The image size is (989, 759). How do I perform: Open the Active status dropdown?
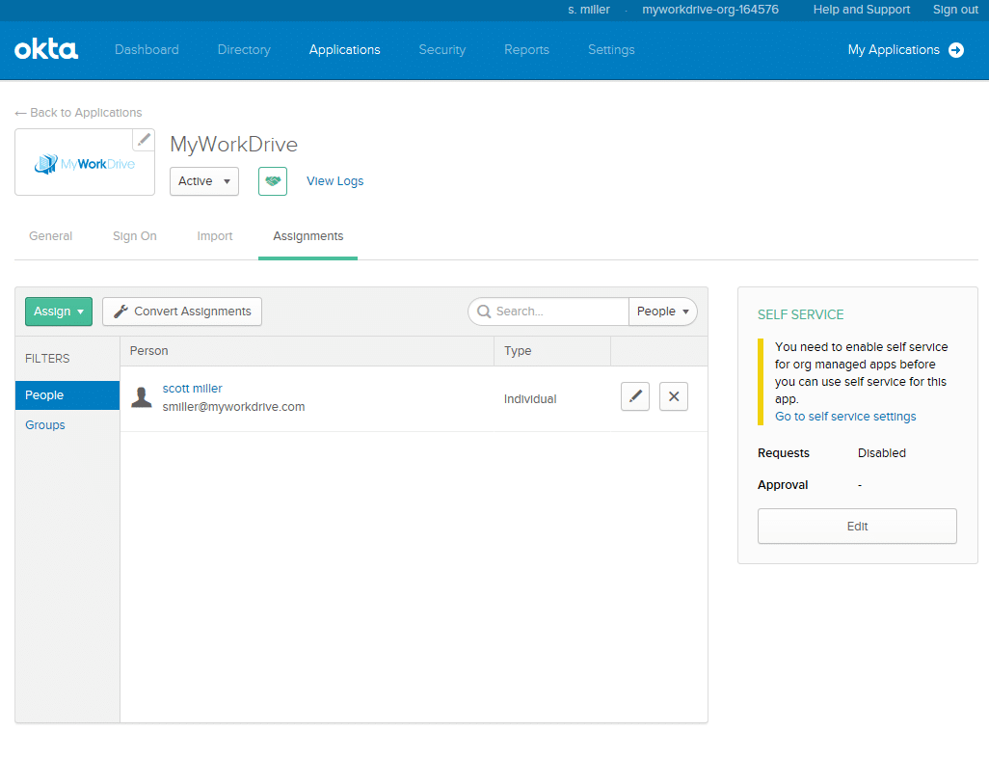pos(204,181)
